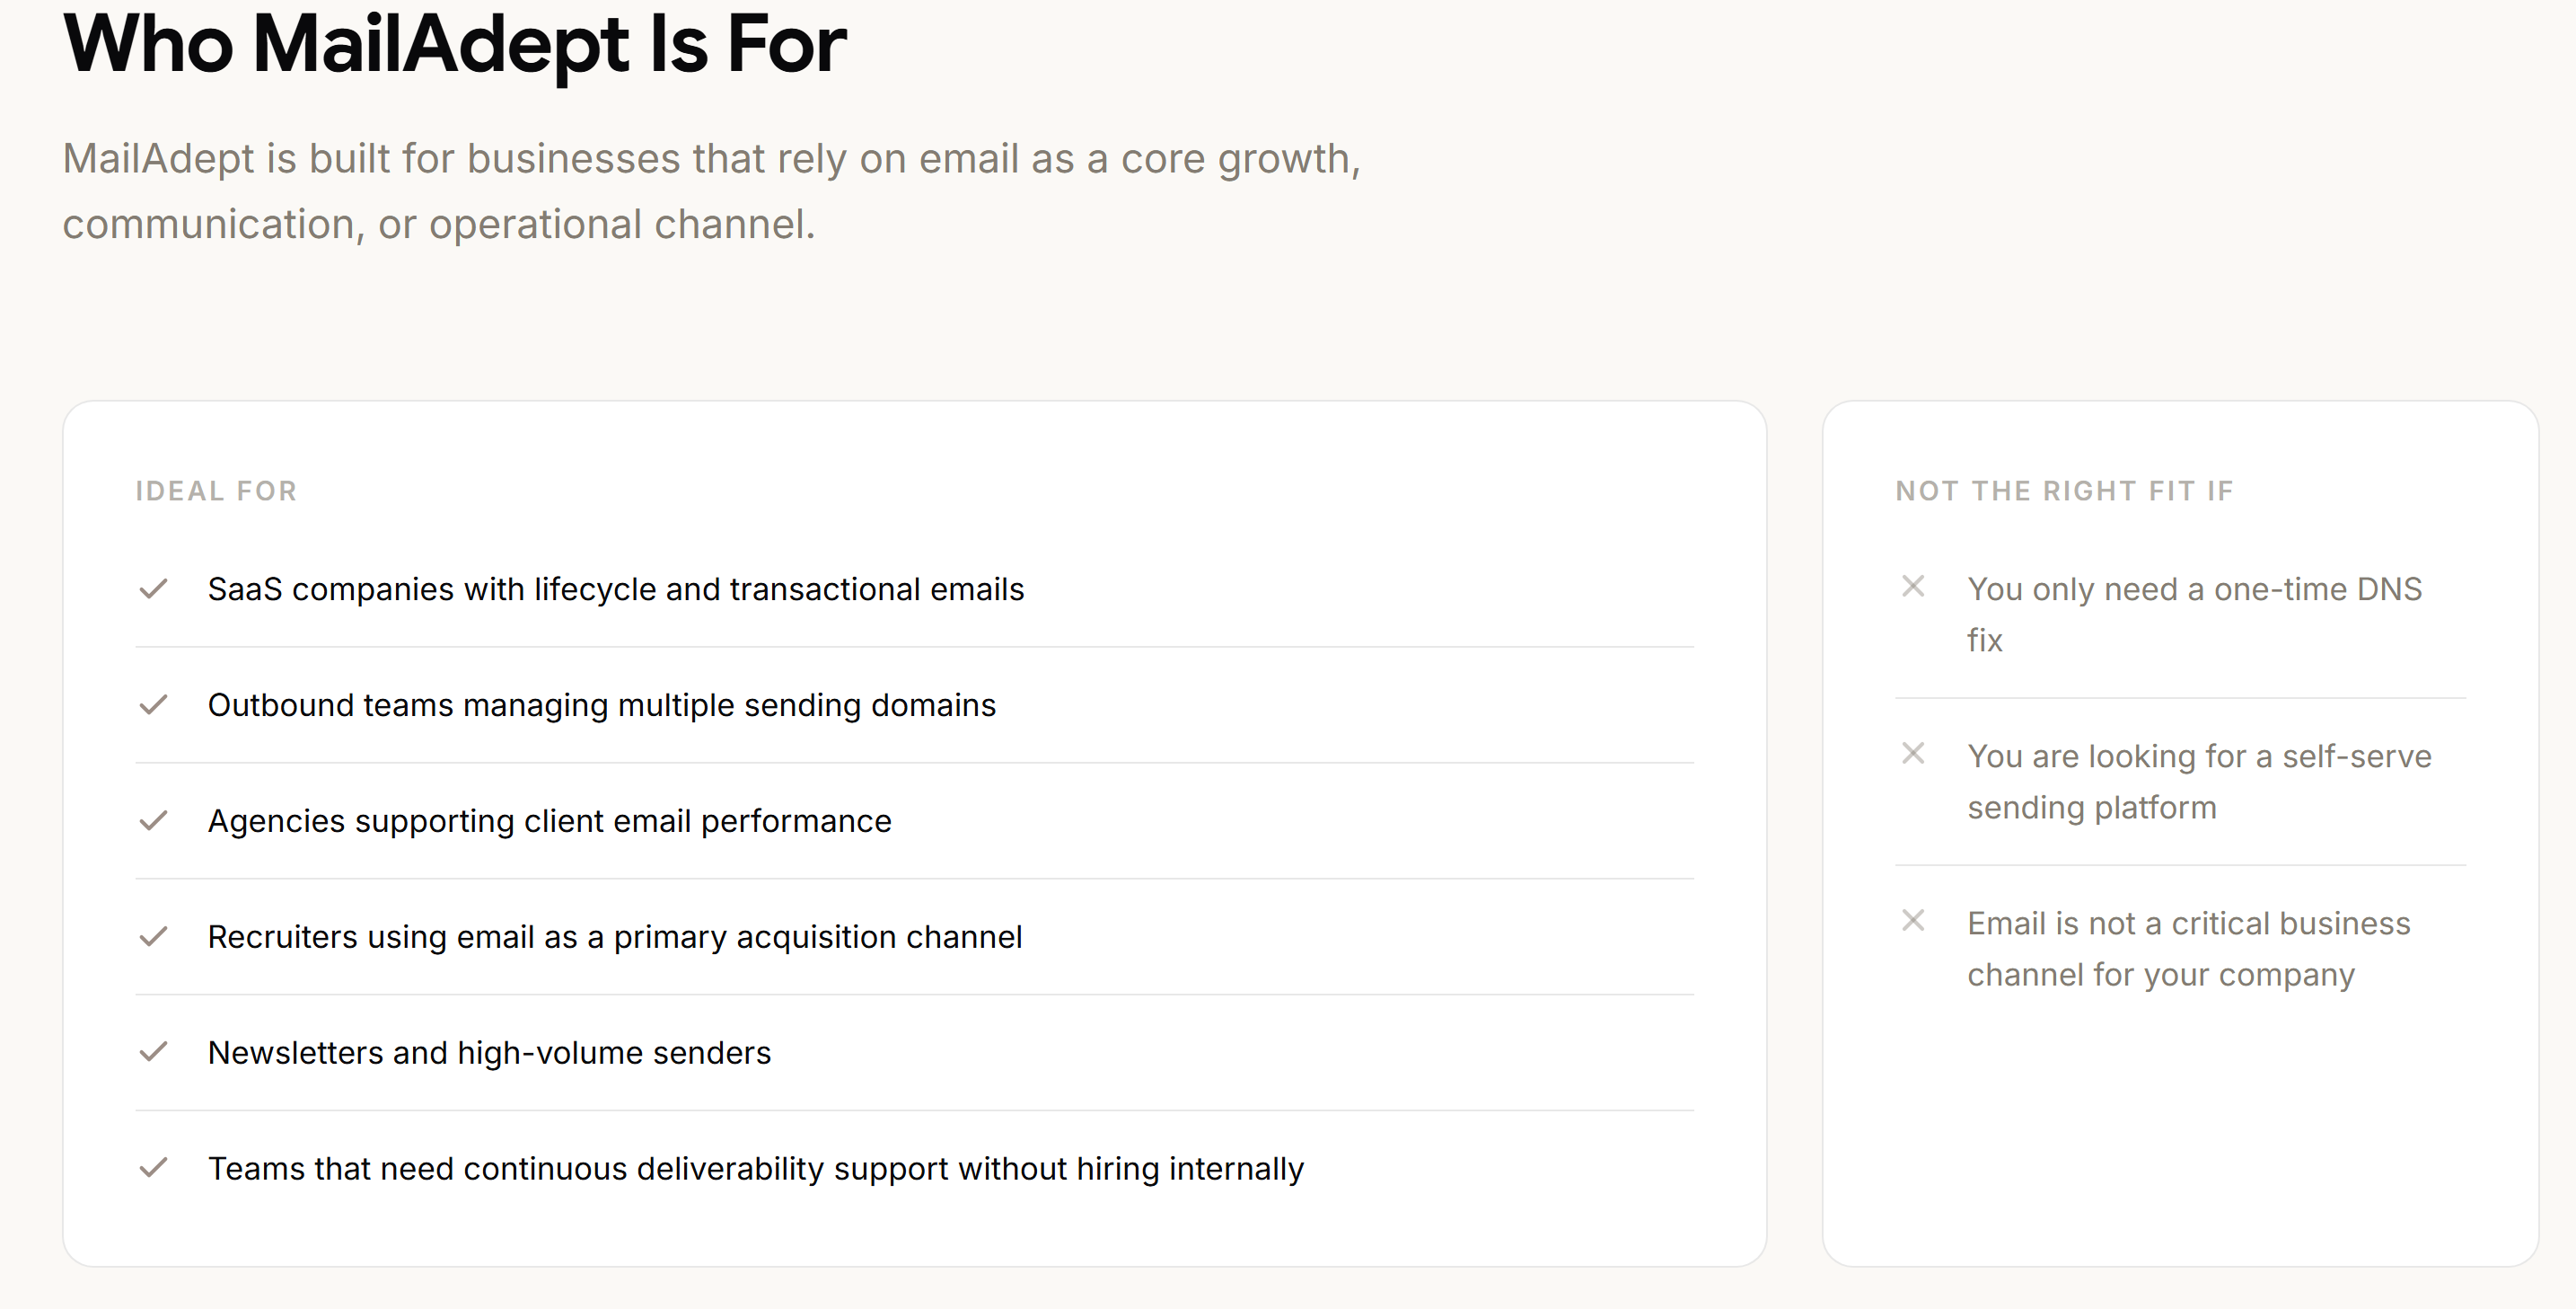This screenshot has width=2576, height=1309.
Task: Click checkmark icon beside SaaS companies item
Action: pos(153,588)
